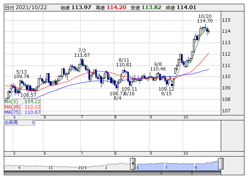Click the 8/11 110.81 peak label

click(x=124, y=62)
